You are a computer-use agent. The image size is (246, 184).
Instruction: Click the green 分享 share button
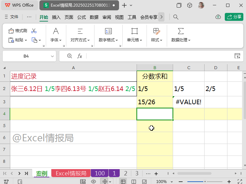pos(234,17)
